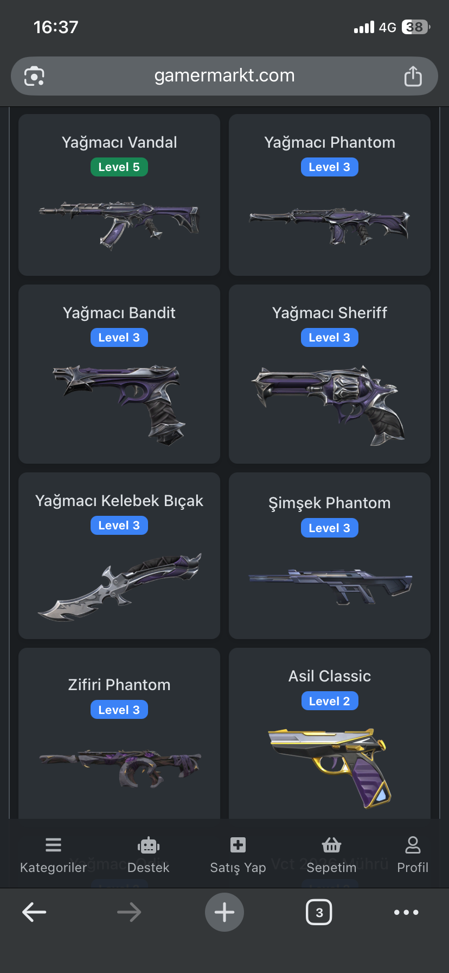Go back with browser back arrow
Image resolution: width=449 pixels, height=973 pixels.
pos(34,912)
